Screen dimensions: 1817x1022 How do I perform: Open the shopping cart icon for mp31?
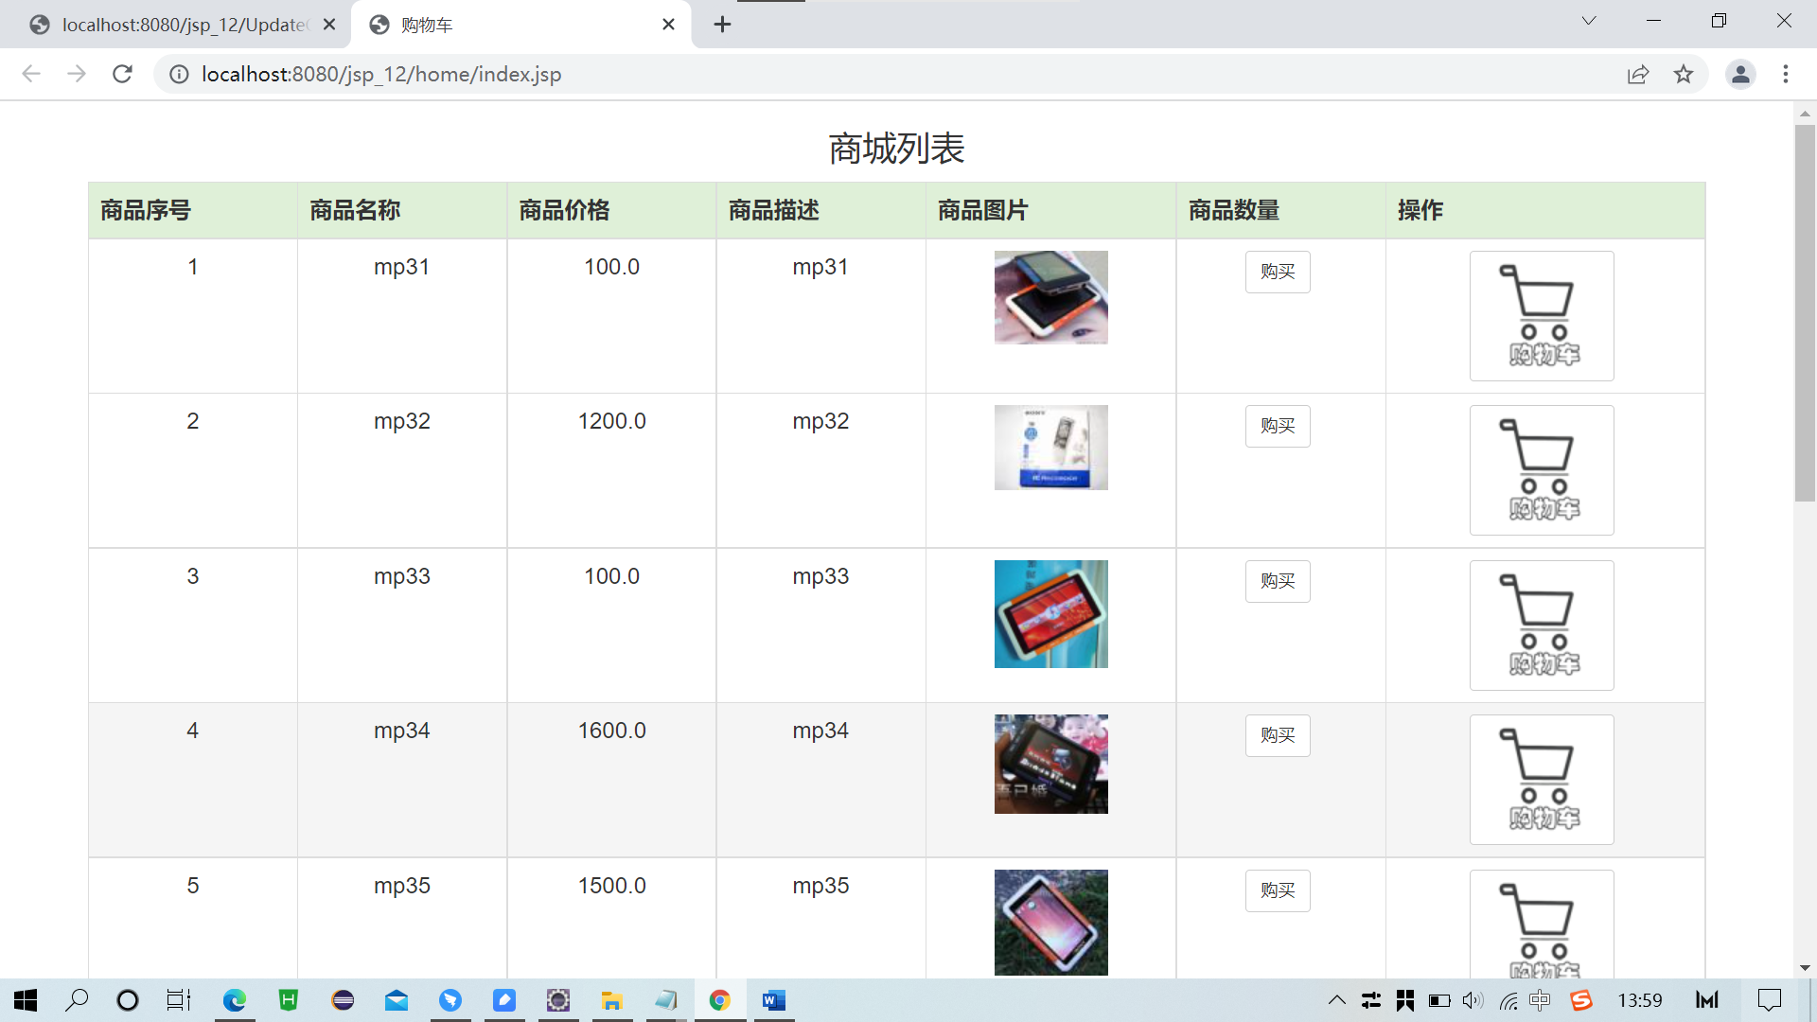coord(1541,315)
